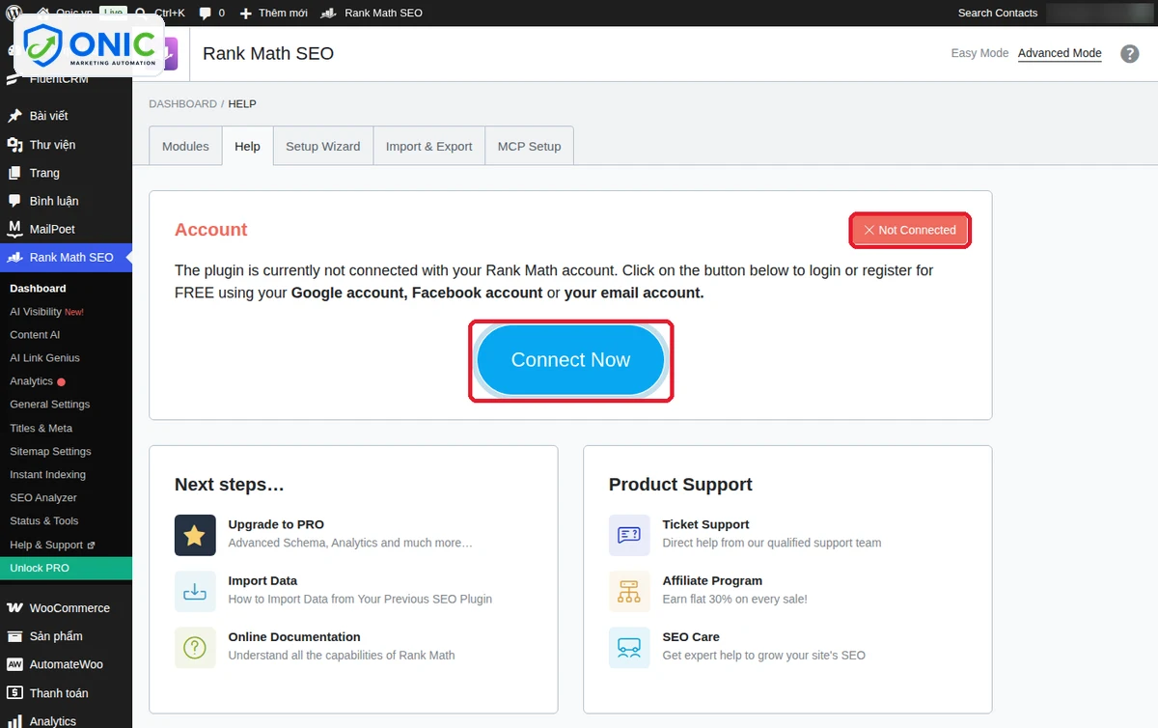Open the WordPress logo menu in admin bar
This screenshot has height=728, width=1158.
tap(14, 13)
